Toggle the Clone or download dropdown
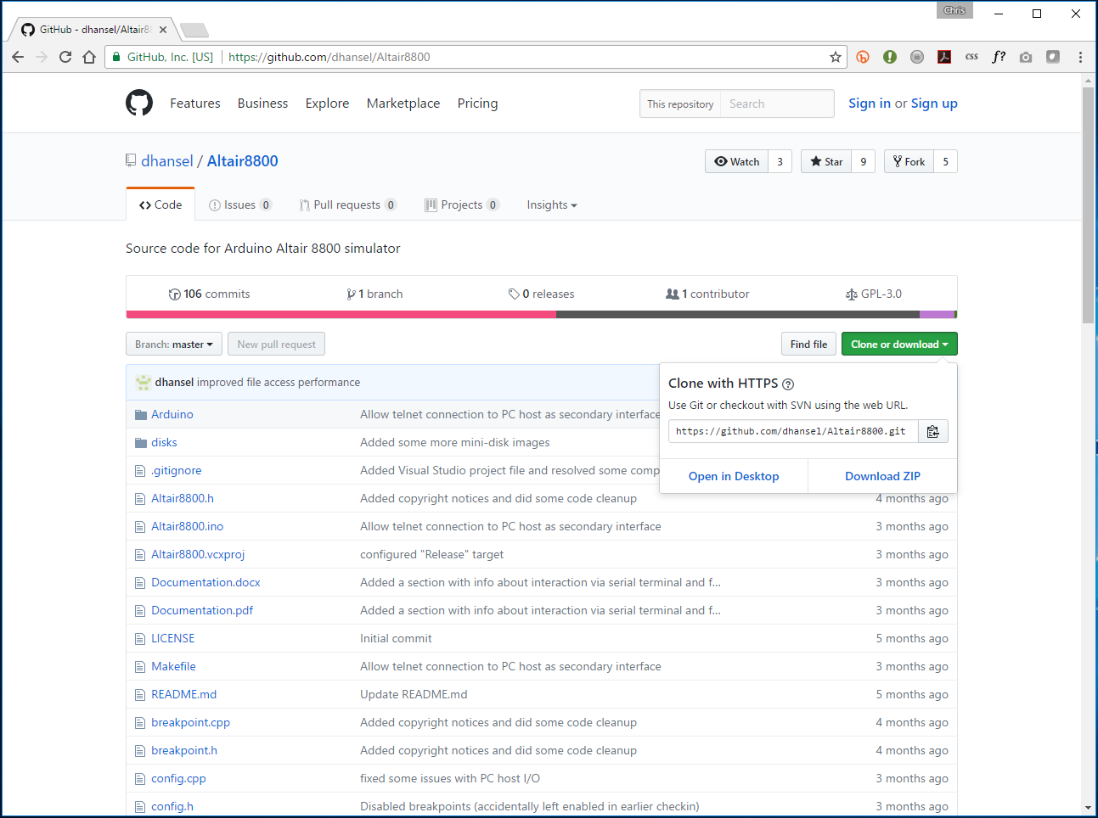 pyautogui.click(x=899, y=344)
